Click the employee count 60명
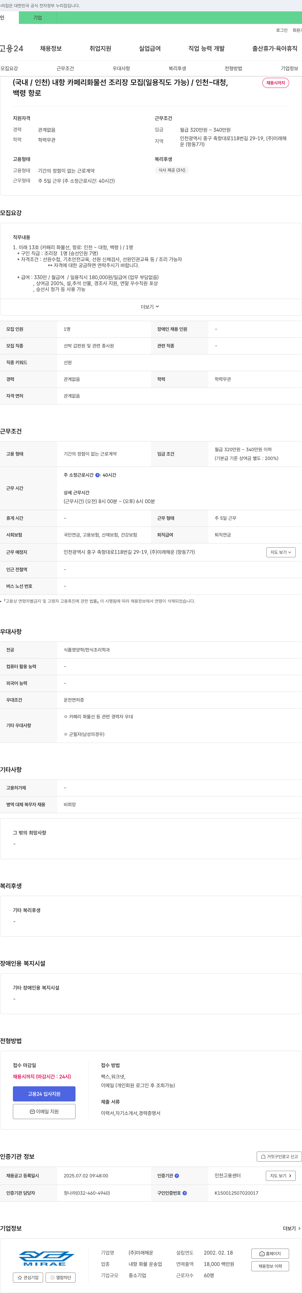This screenshot has width=302, height=1293. click(209, 1275)
